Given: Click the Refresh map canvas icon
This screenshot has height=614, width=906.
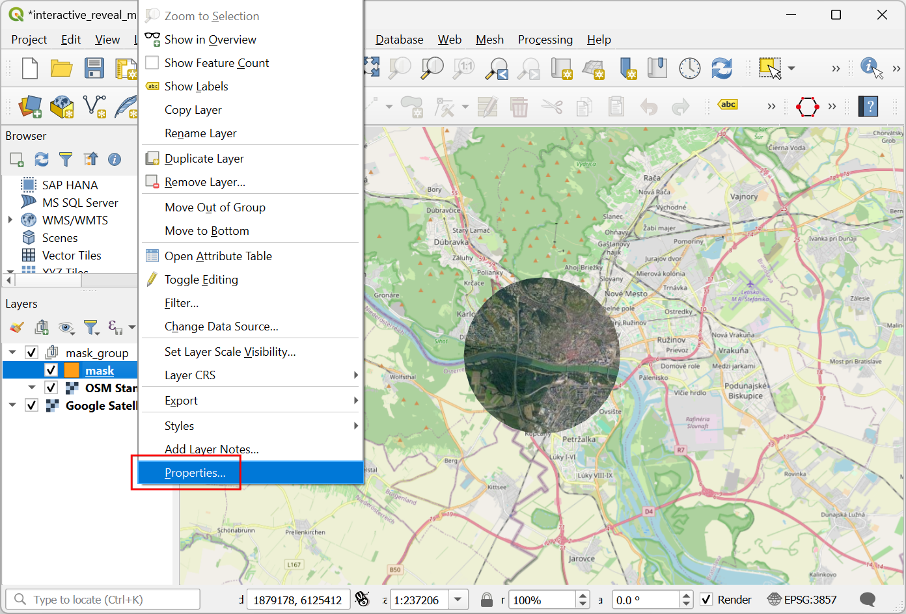Looking at the screenshot, I should [721, 68].
